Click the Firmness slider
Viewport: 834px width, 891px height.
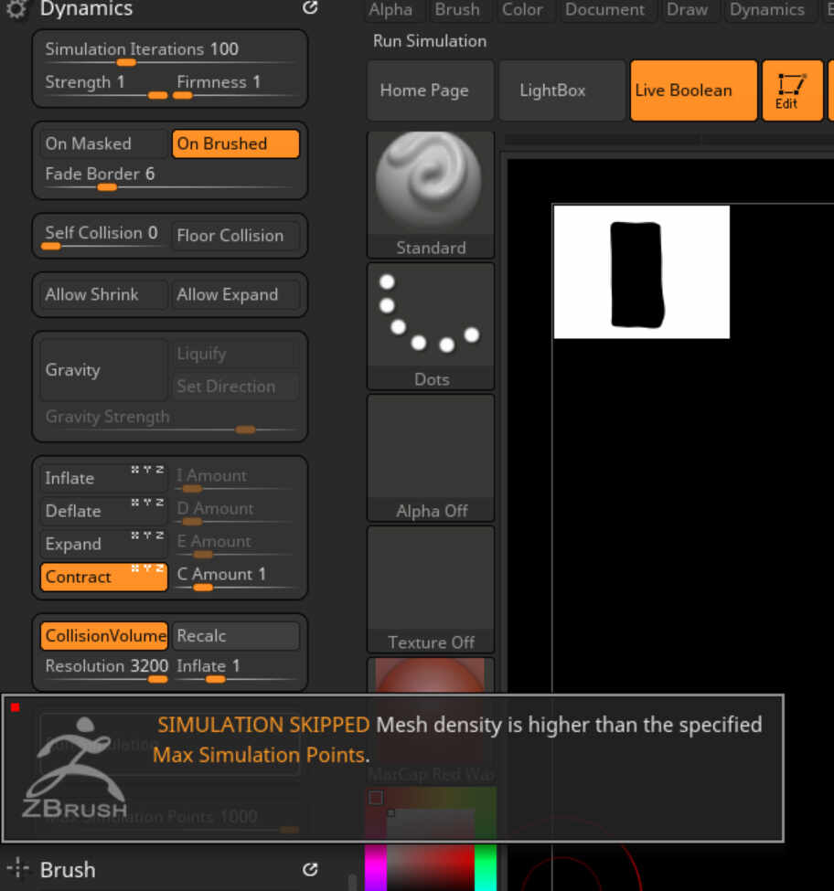(236, 86)
